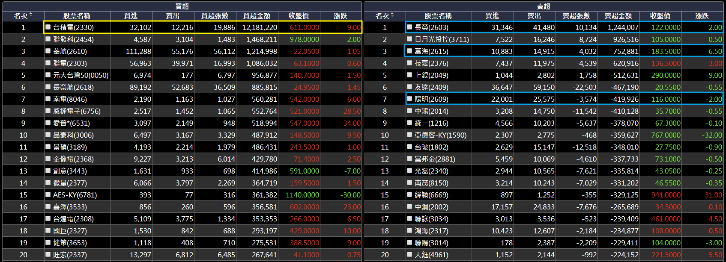
Task: Click stock name 微星(2377)
Action: 70,183
